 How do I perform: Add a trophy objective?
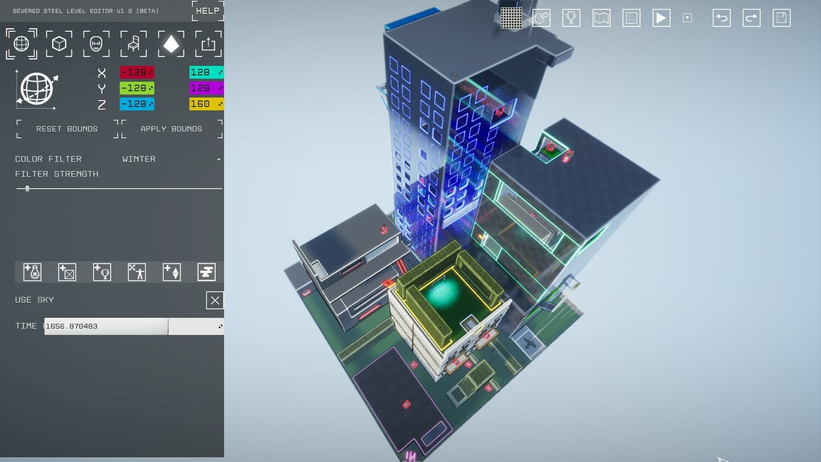[x=102, y=272]
